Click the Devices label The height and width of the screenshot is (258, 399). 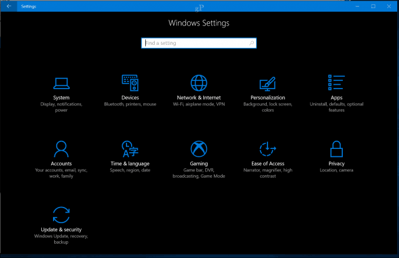click(x=130, y=98)
